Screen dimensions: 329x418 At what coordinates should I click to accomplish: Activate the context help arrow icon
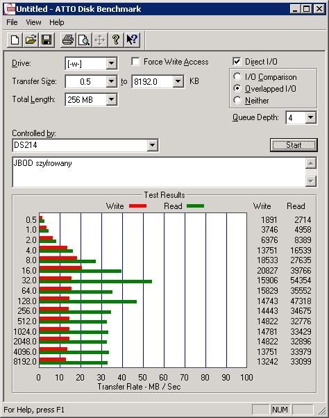(132, 40)
